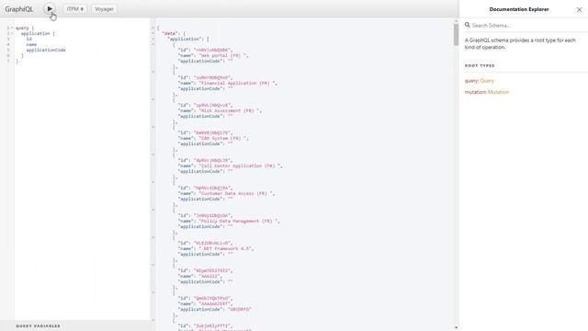Fold the Policy Data Management (FR) object
588x331 pixels.
[153, 210]
